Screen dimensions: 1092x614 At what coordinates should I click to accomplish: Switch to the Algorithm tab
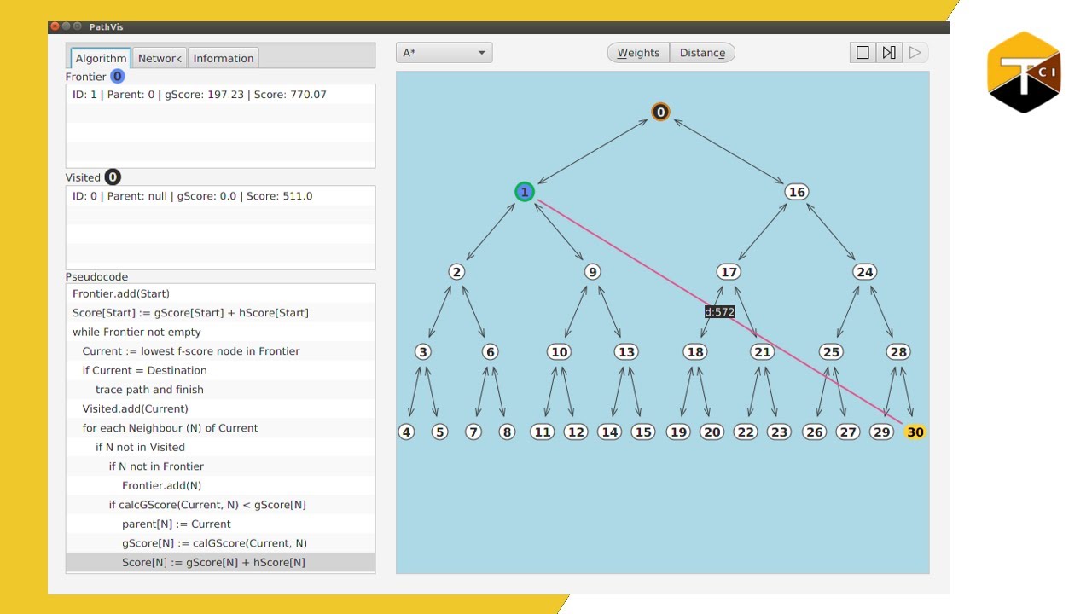click(101, 58)
